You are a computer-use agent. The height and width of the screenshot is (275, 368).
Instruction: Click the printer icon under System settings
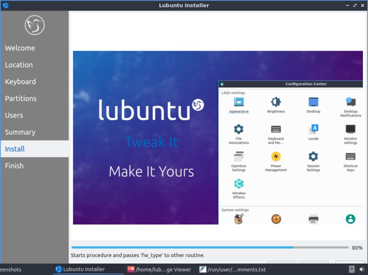pos(313,219)
